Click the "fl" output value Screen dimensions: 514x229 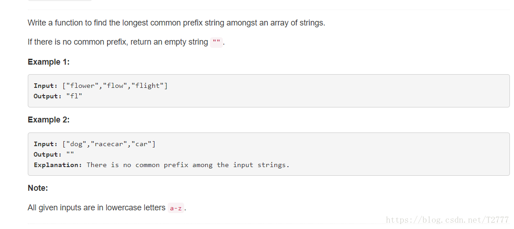[x=74, y=97]
